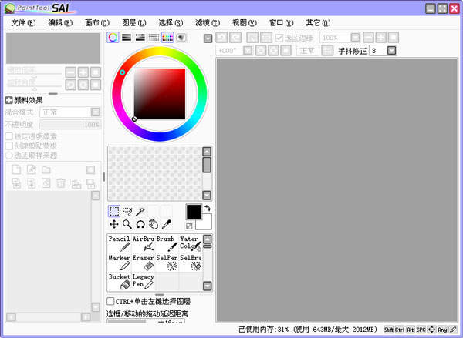
Task: Open the 滤镜 menu
Action: (x=208, y=22)
